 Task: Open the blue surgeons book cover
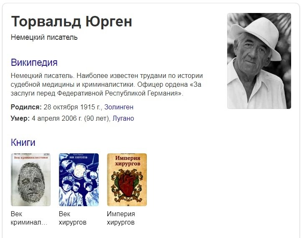[x=79, y=180]
